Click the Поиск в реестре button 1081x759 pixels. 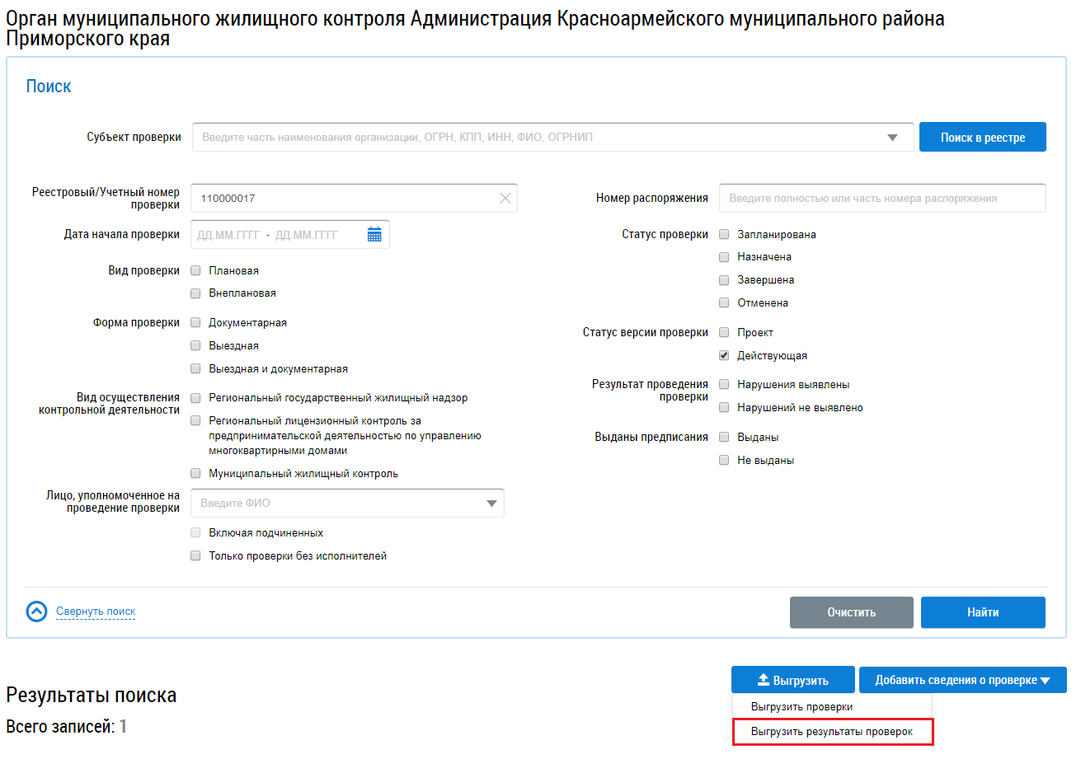pyautogui.click(x=982, y=138)
